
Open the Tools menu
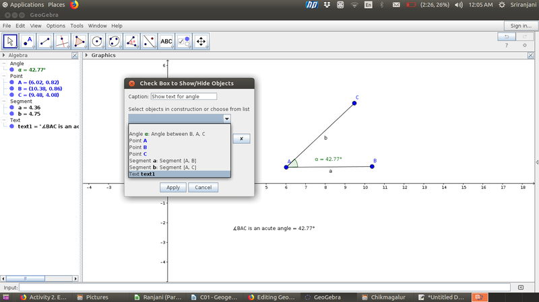pos(77,26)
